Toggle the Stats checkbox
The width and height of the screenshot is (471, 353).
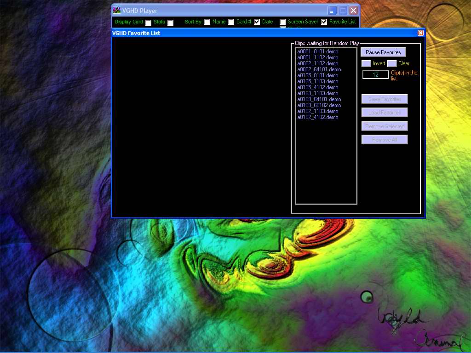pyautogui.click(x=171, y=23)
